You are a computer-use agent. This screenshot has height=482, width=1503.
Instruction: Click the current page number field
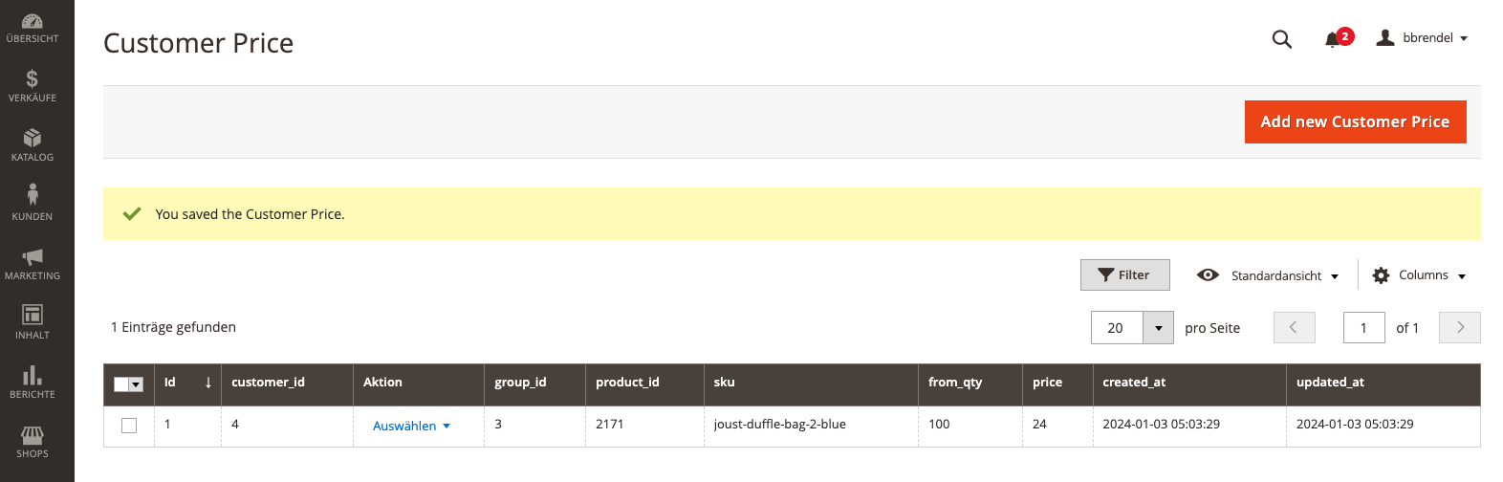coord(1363,328)
